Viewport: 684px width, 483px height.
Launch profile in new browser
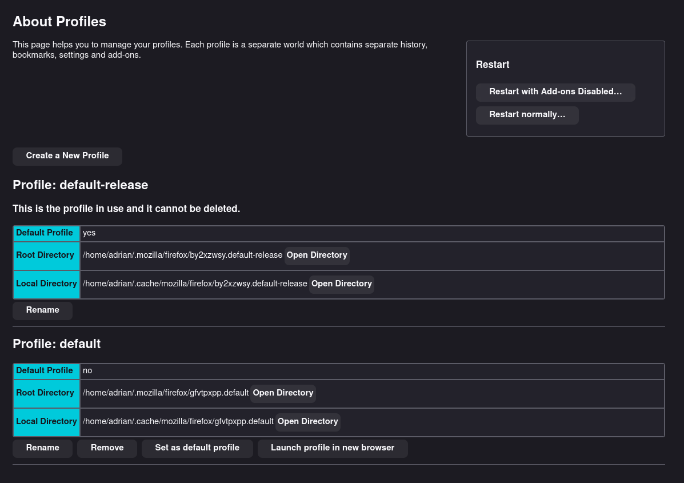pos(333,448)
